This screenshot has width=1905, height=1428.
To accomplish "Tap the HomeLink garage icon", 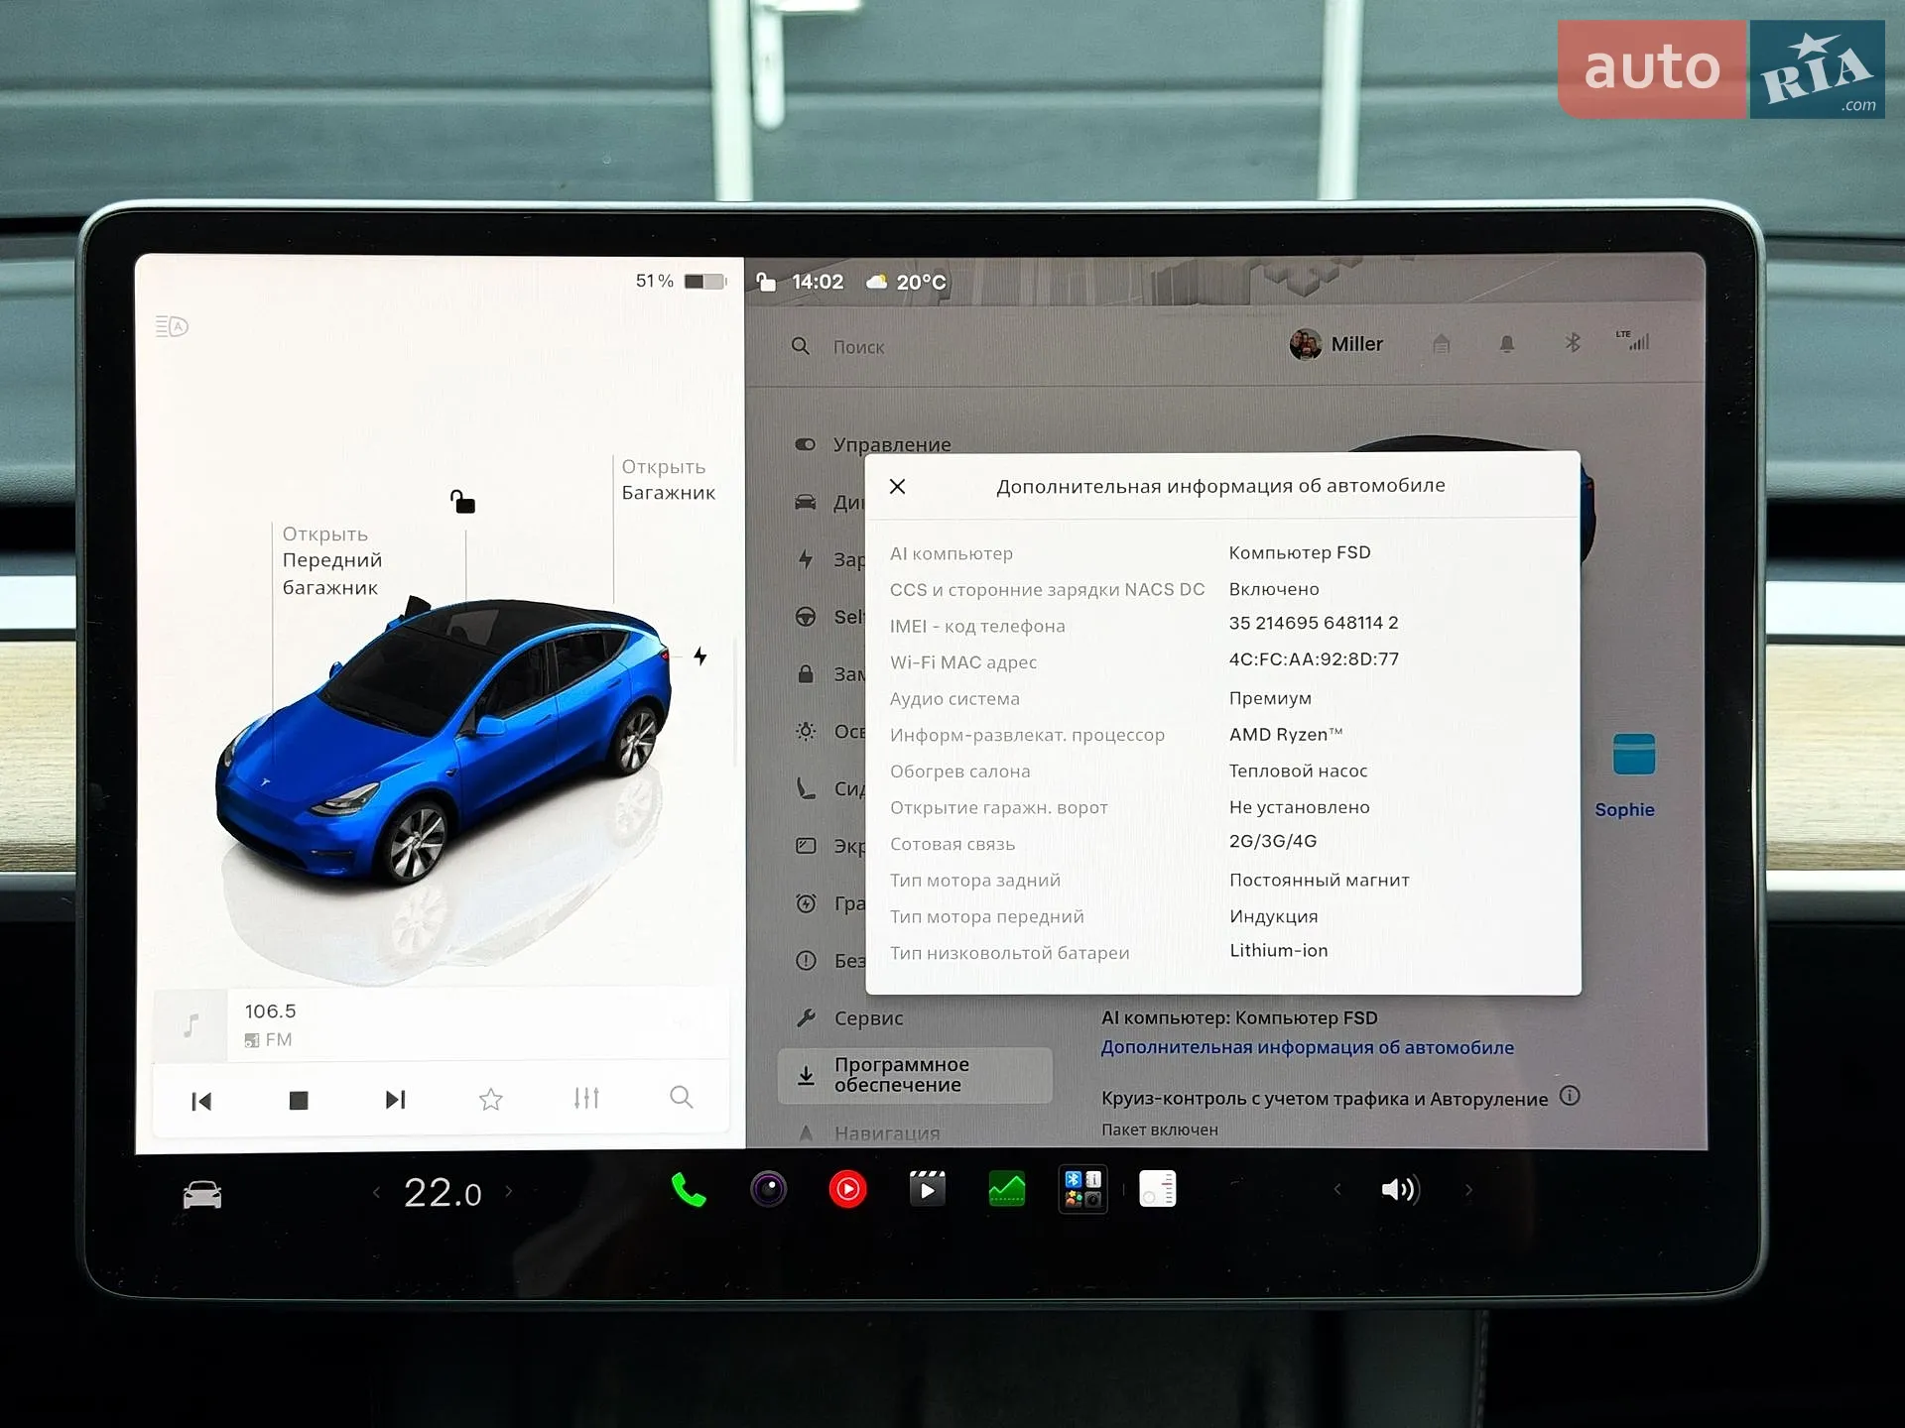I will click(x=1442, y=343).
